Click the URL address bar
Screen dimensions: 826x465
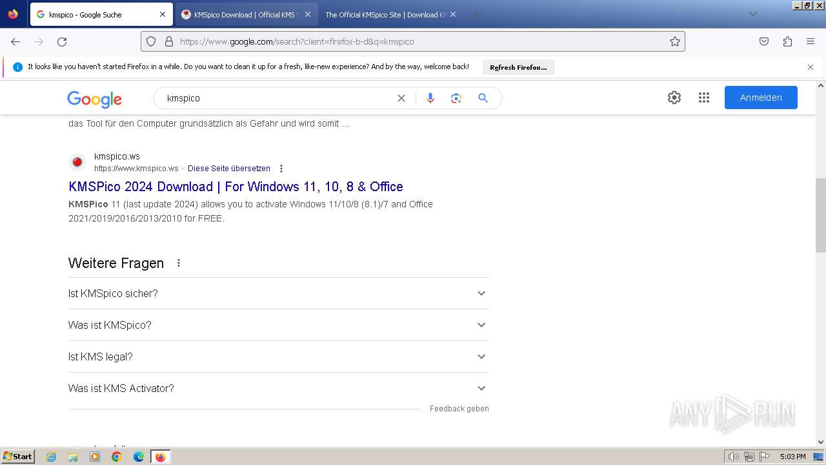(x=413, y=41)
